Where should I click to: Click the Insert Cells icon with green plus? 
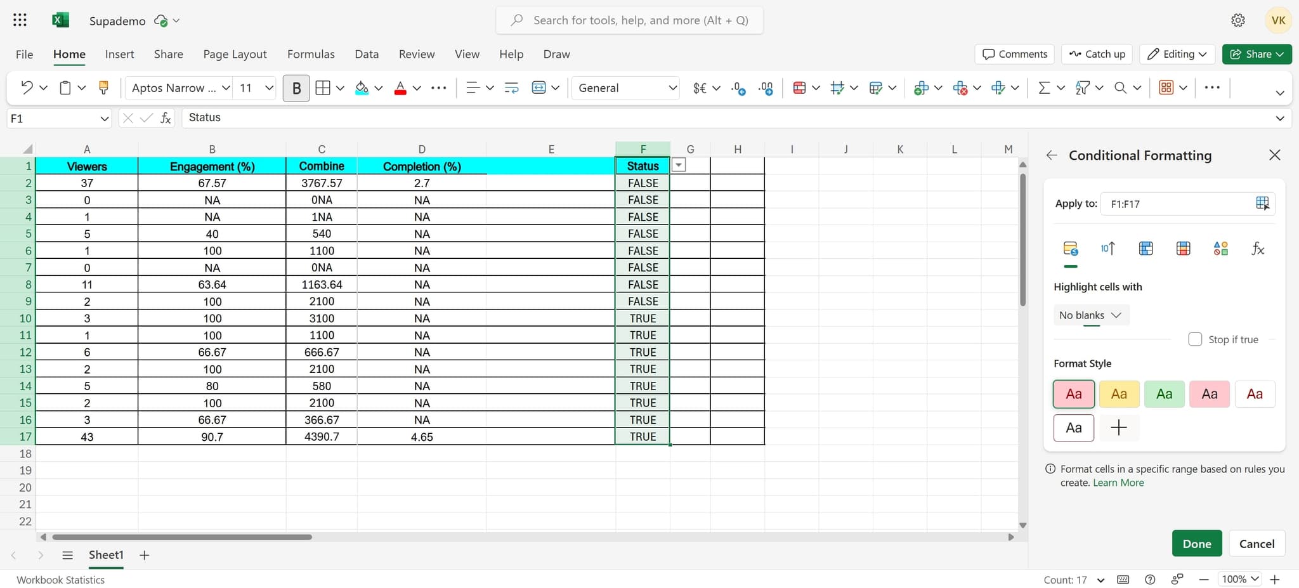pyautogui.click(x=923, y=88)
